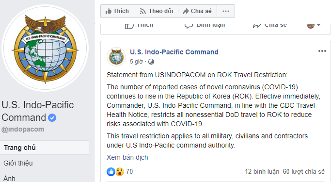The image size is (331, 182).
Task: Open the post's three-dot options menu
Action: [322, 51]
